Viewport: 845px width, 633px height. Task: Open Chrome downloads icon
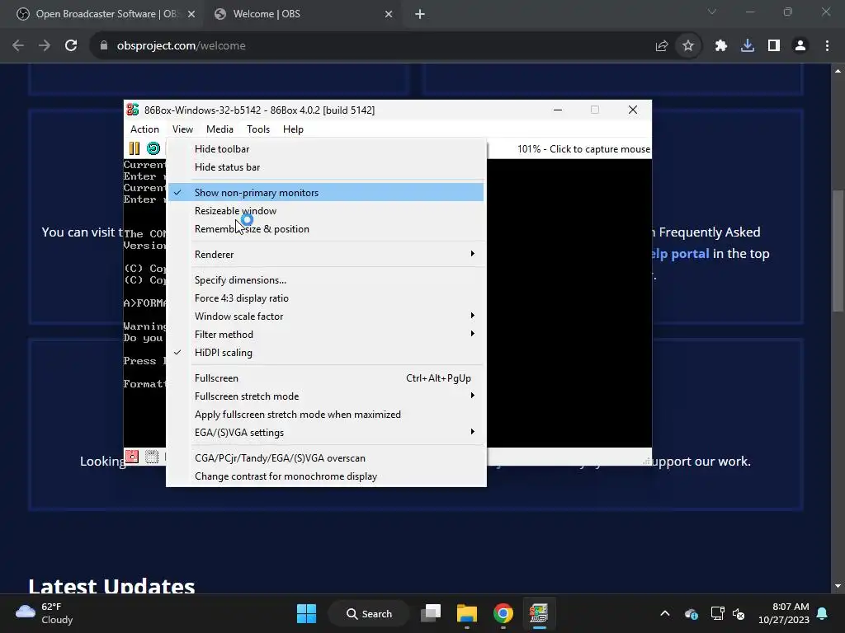click(x=748, y=46)
